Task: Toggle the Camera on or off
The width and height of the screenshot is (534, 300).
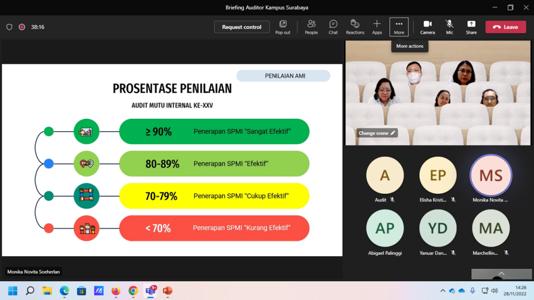Action: 427,27
